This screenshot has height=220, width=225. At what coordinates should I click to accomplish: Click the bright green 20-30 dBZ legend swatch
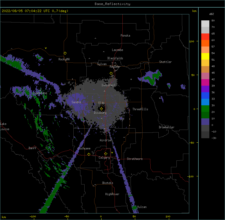(205, 109)
